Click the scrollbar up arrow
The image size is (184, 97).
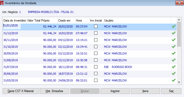(179, 20)
